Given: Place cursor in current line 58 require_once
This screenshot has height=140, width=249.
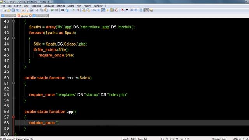Looking at the screenshot, I should tap(42, 123).
